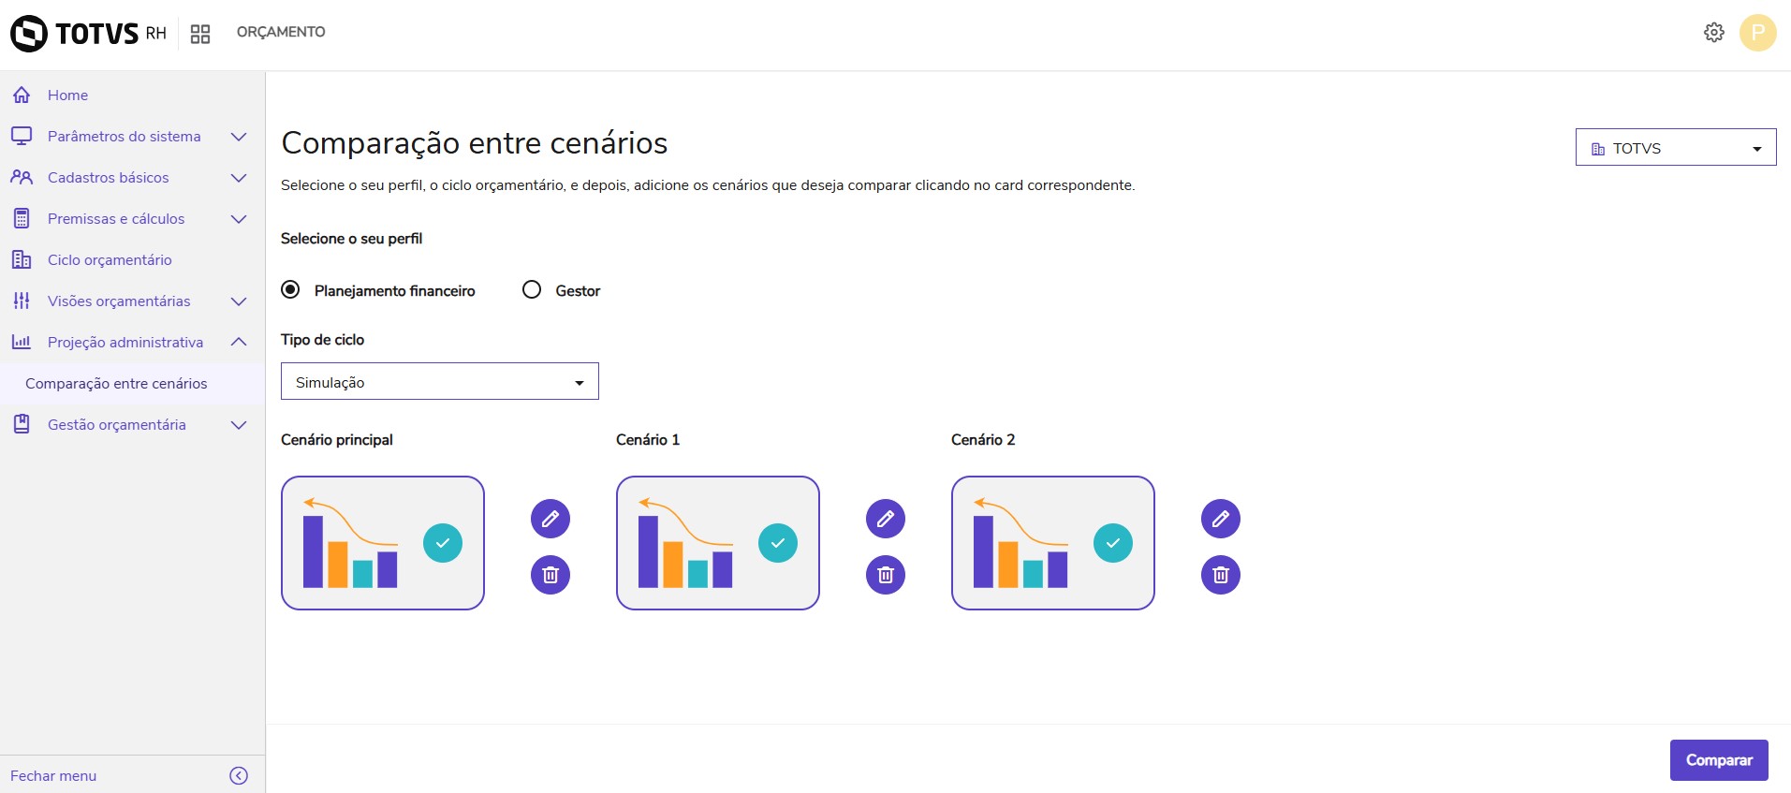Image resolution: width=1791 pixels, height=793 pixels.
Task: Click the edit pencil for Cenário 2
Action: tap(1221, 519)
